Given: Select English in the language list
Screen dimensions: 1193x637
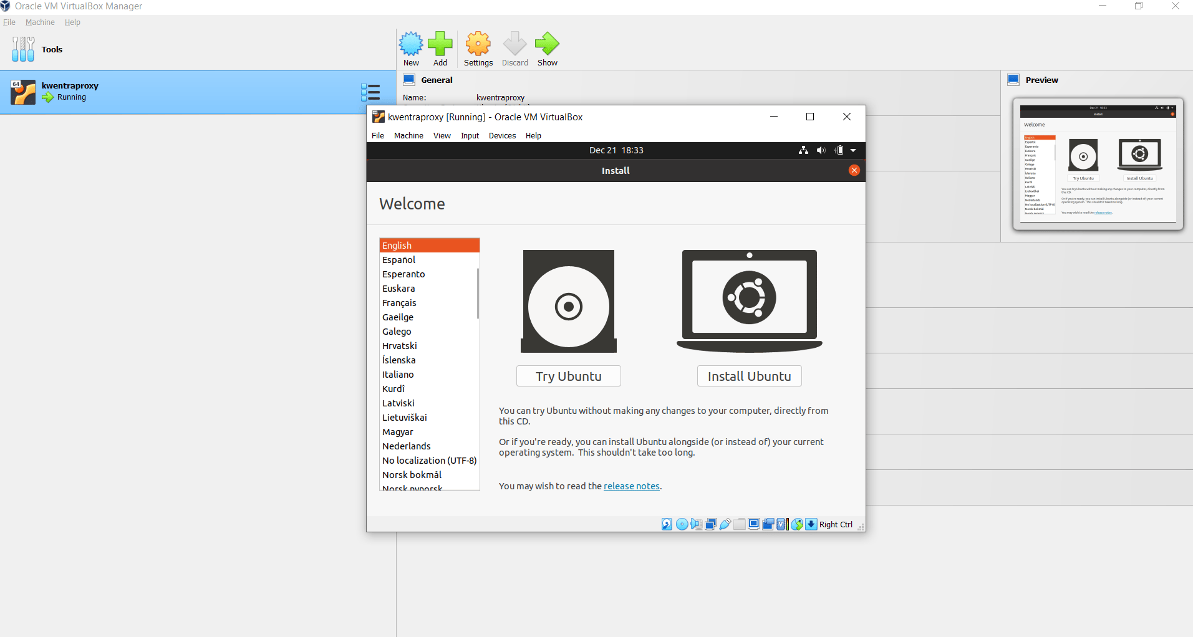Looking at the screenshot, I should [430, 246].
